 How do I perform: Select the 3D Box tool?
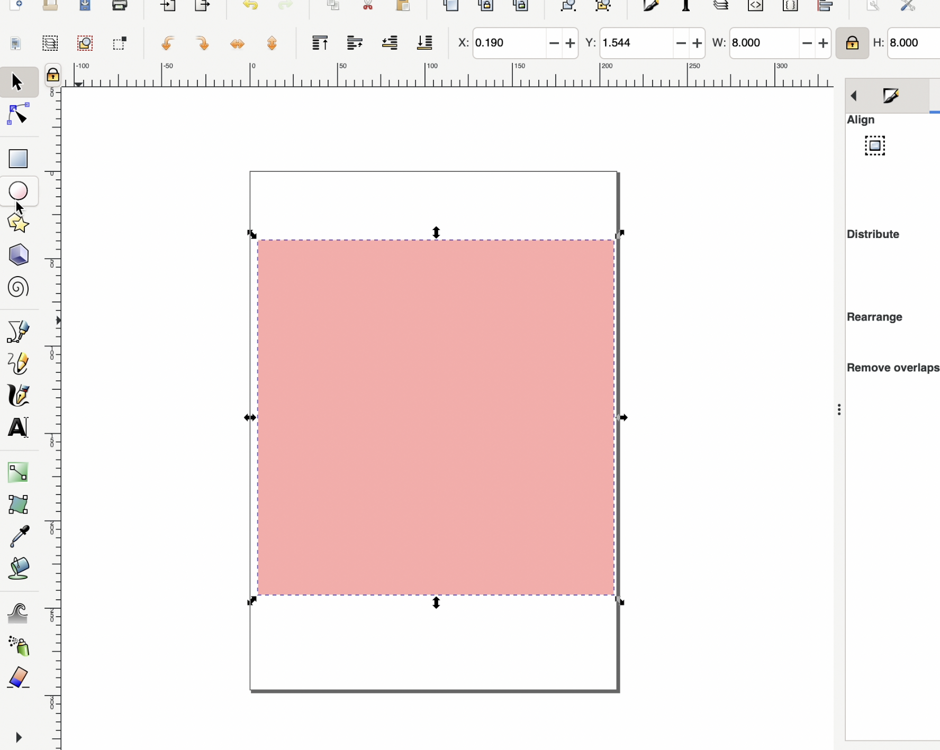coord(17,255)
